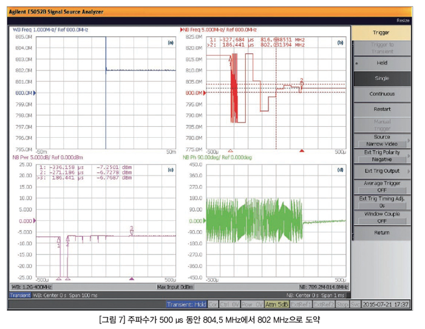Image resolution: width=425 pixels, height=329 pixels.
Task: Click the WB: Center 0 s Span 100 ms text
Action: tap(65, 296)
